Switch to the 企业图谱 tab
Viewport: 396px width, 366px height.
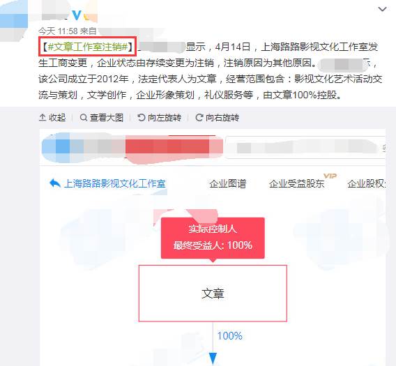(227, 183)
